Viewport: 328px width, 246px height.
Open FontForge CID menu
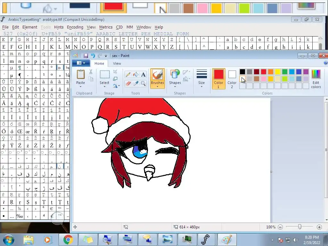(x=119, y=27)
